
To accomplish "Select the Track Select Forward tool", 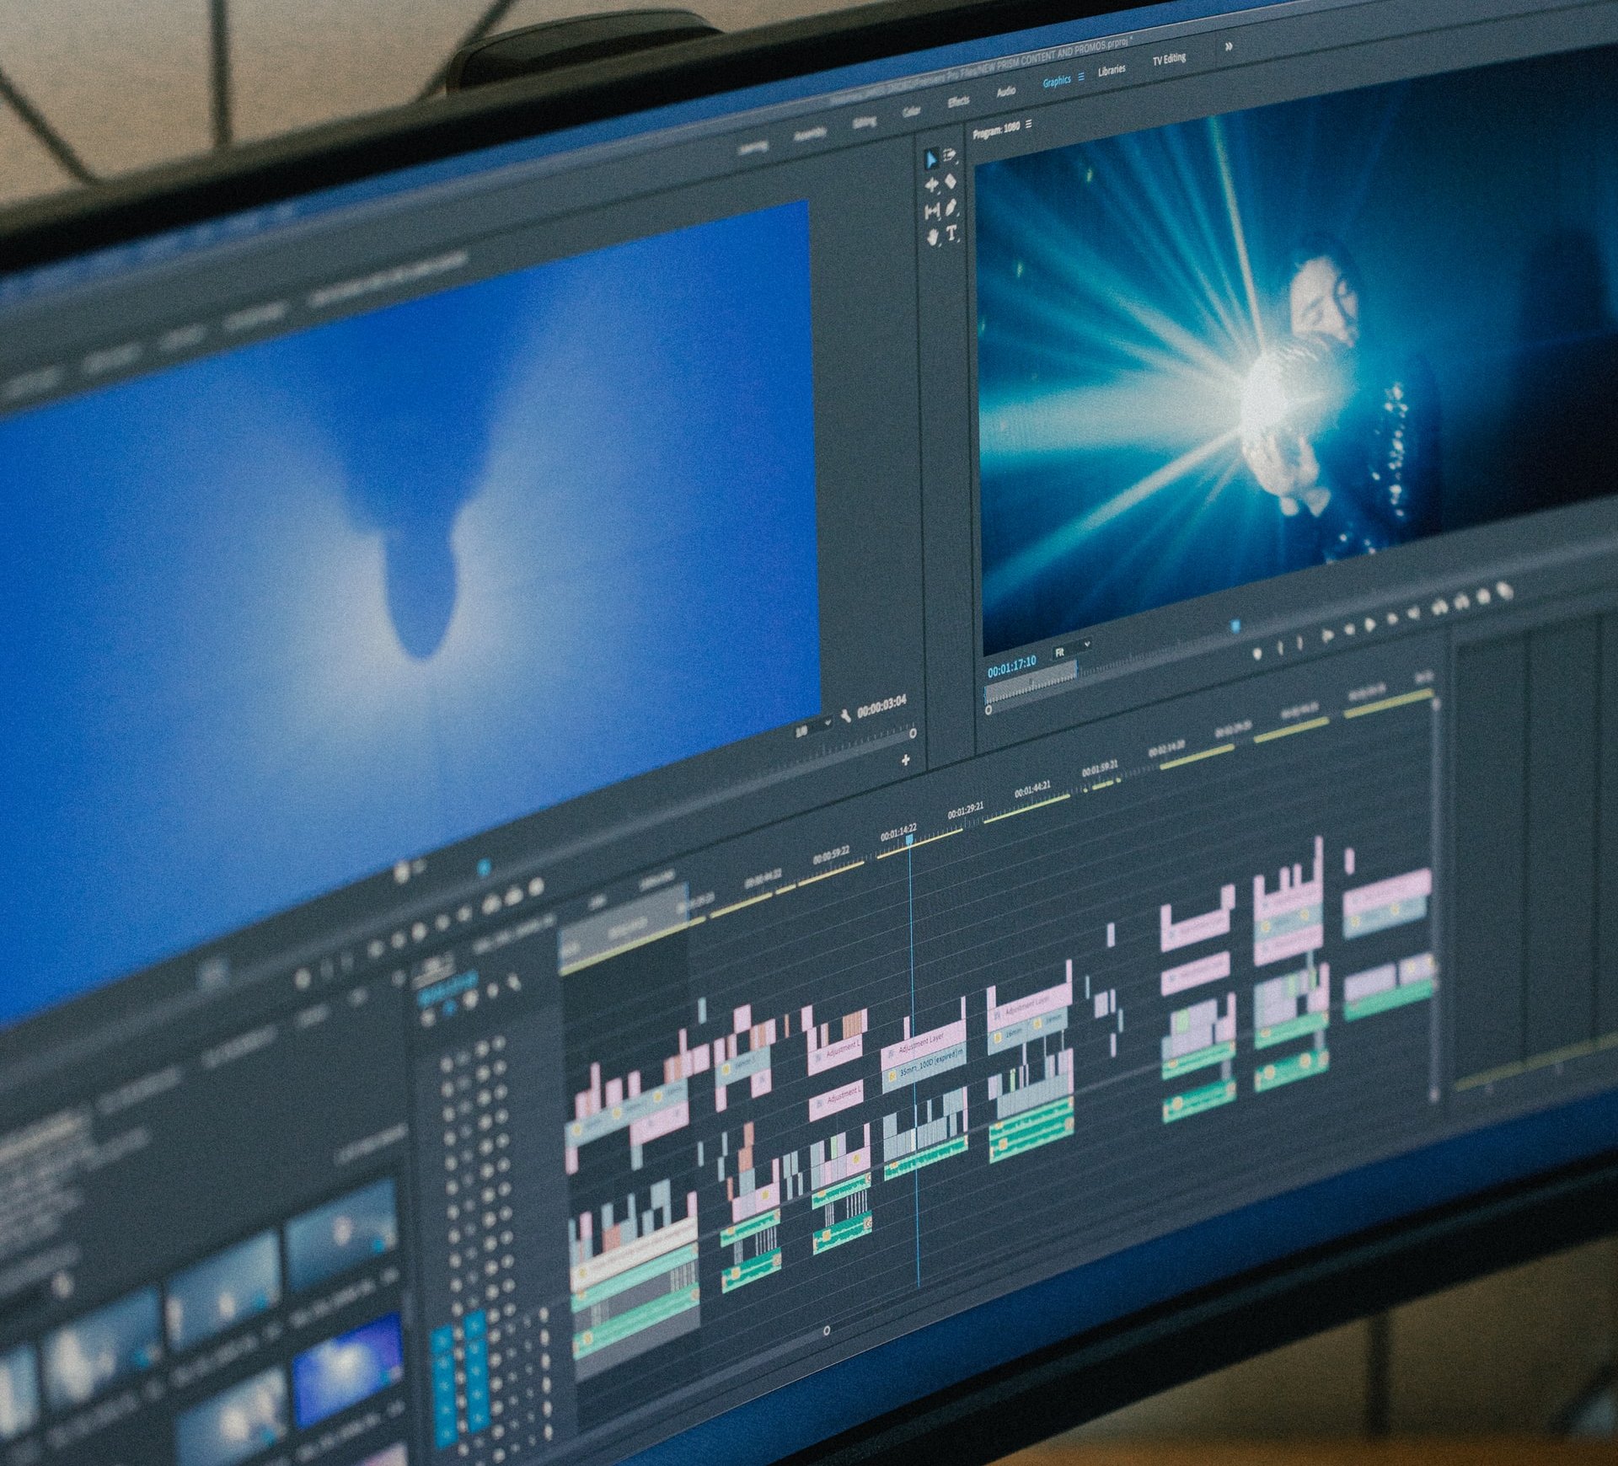I will [x=951, y=155].
